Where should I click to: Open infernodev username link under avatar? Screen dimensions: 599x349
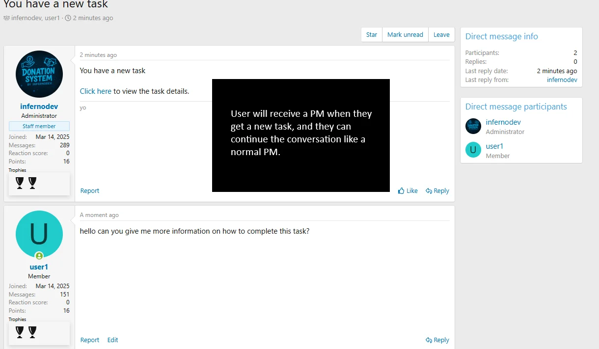click(x=39, y=107)
